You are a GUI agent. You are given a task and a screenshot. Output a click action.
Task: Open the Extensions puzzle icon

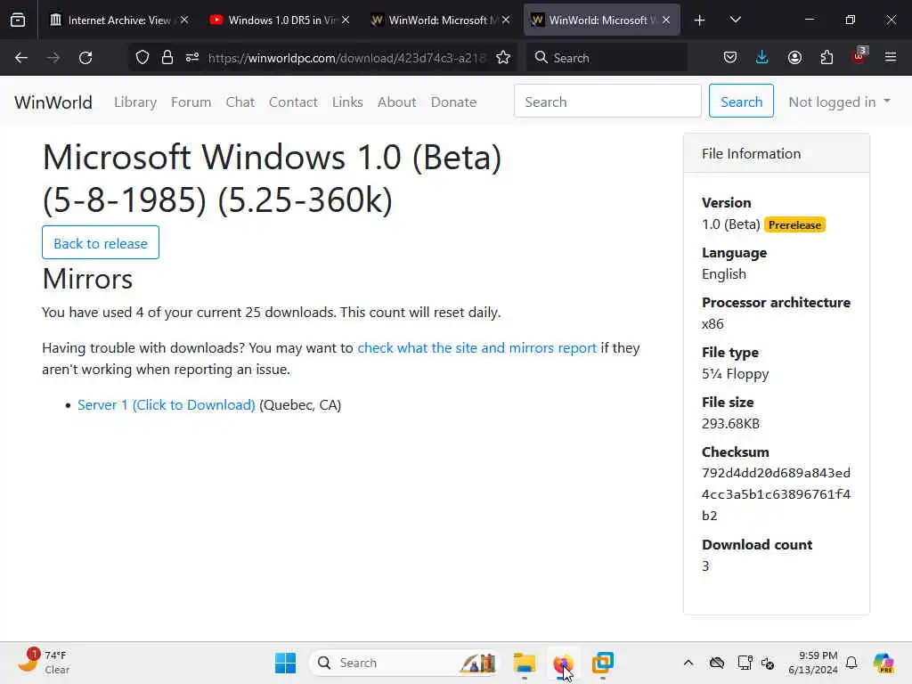[826, 58]
